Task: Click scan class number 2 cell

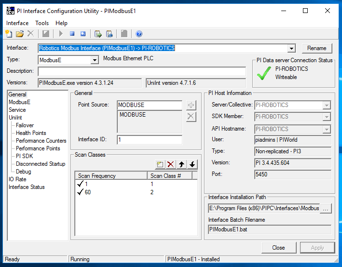Action: (152, 192)
